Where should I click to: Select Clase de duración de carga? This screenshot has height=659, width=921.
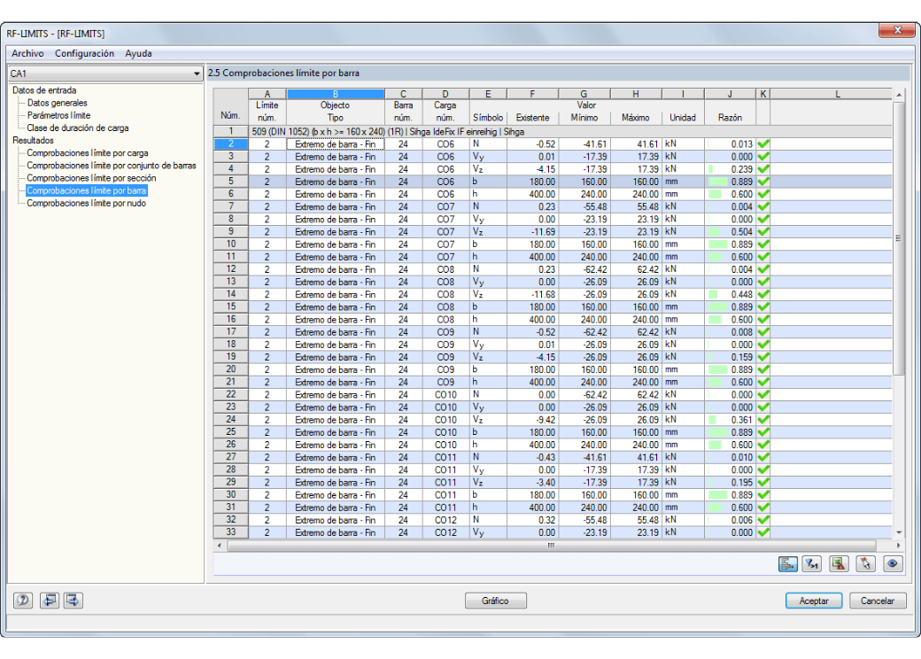[x=78, y=128]
